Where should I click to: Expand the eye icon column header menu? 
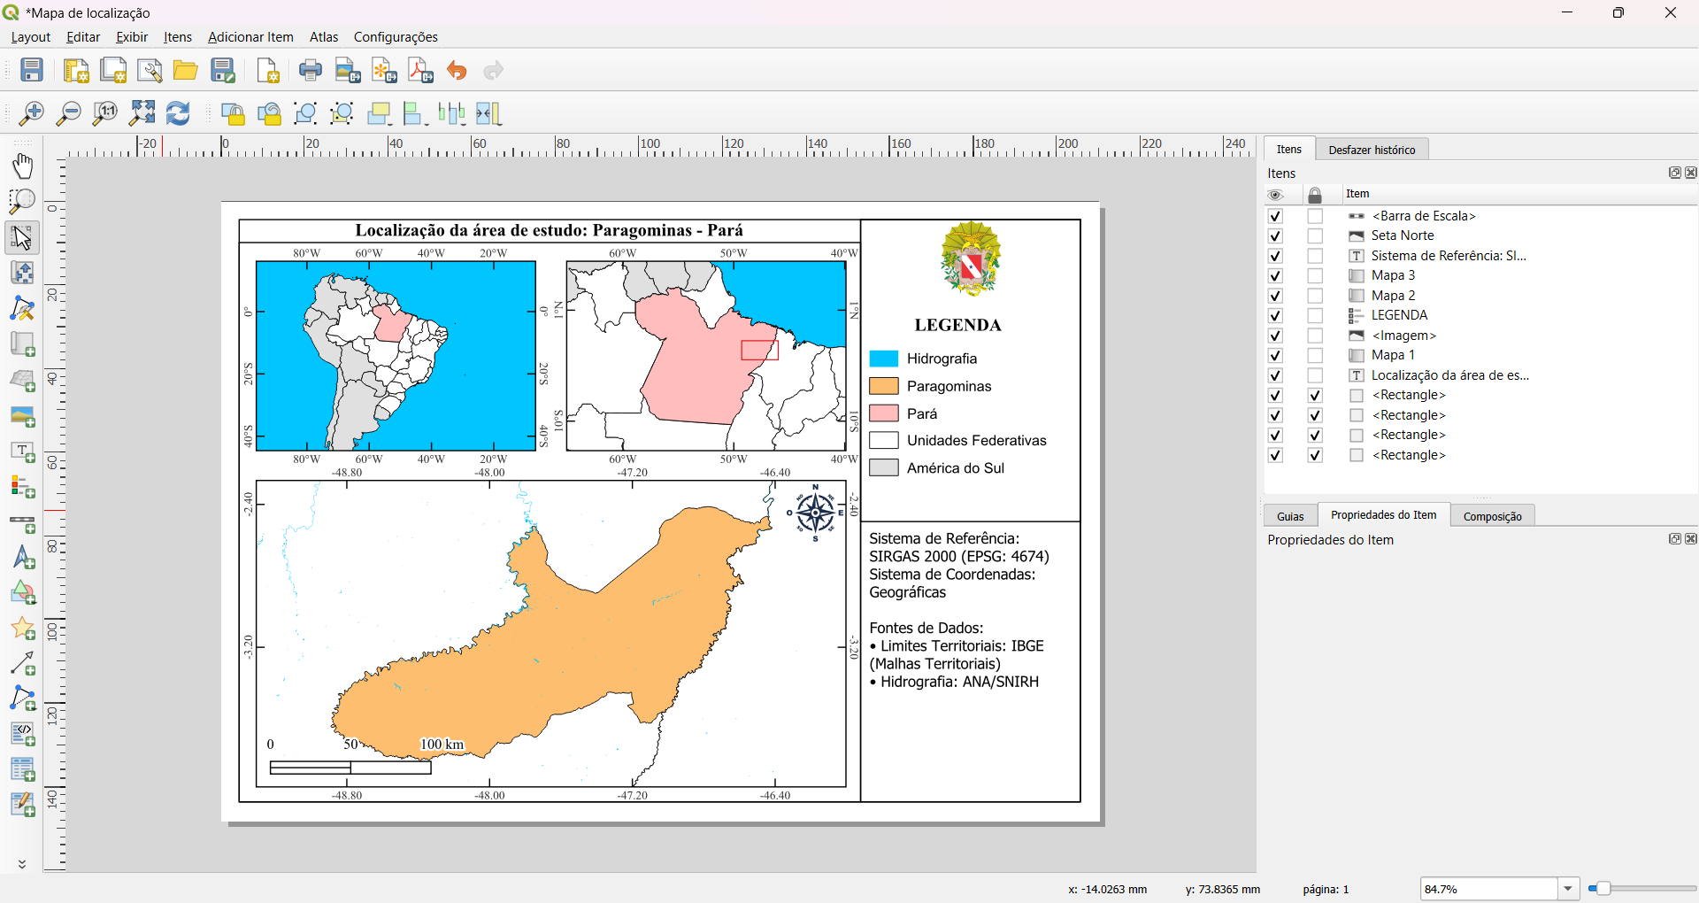[1275, 194]
